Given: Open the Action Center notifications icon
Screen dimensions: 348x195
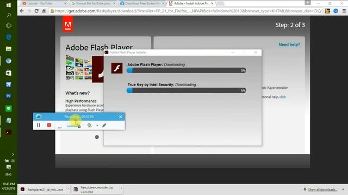Looking at the screenshot, I should 9,167.
